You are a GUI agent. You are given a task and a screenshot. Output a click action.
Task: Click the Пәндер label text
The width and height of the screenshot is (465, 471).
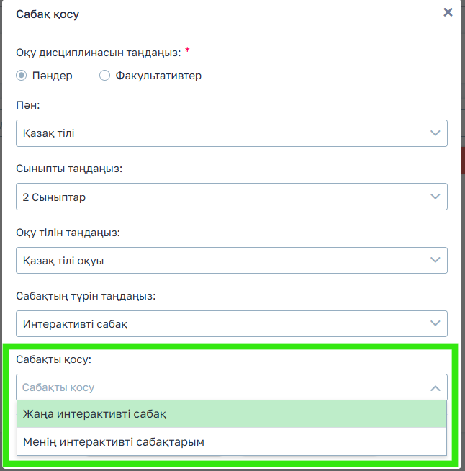click(x=52, y=76)
